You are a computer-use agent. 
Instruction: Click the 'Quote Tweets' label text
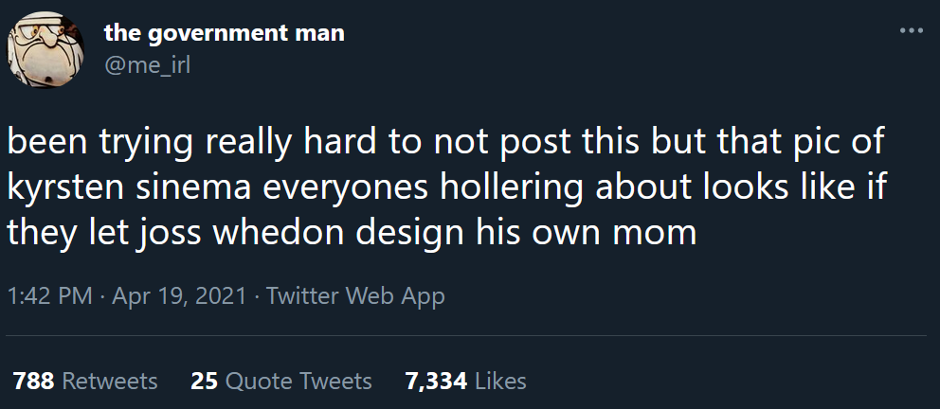tap(298, 382)
